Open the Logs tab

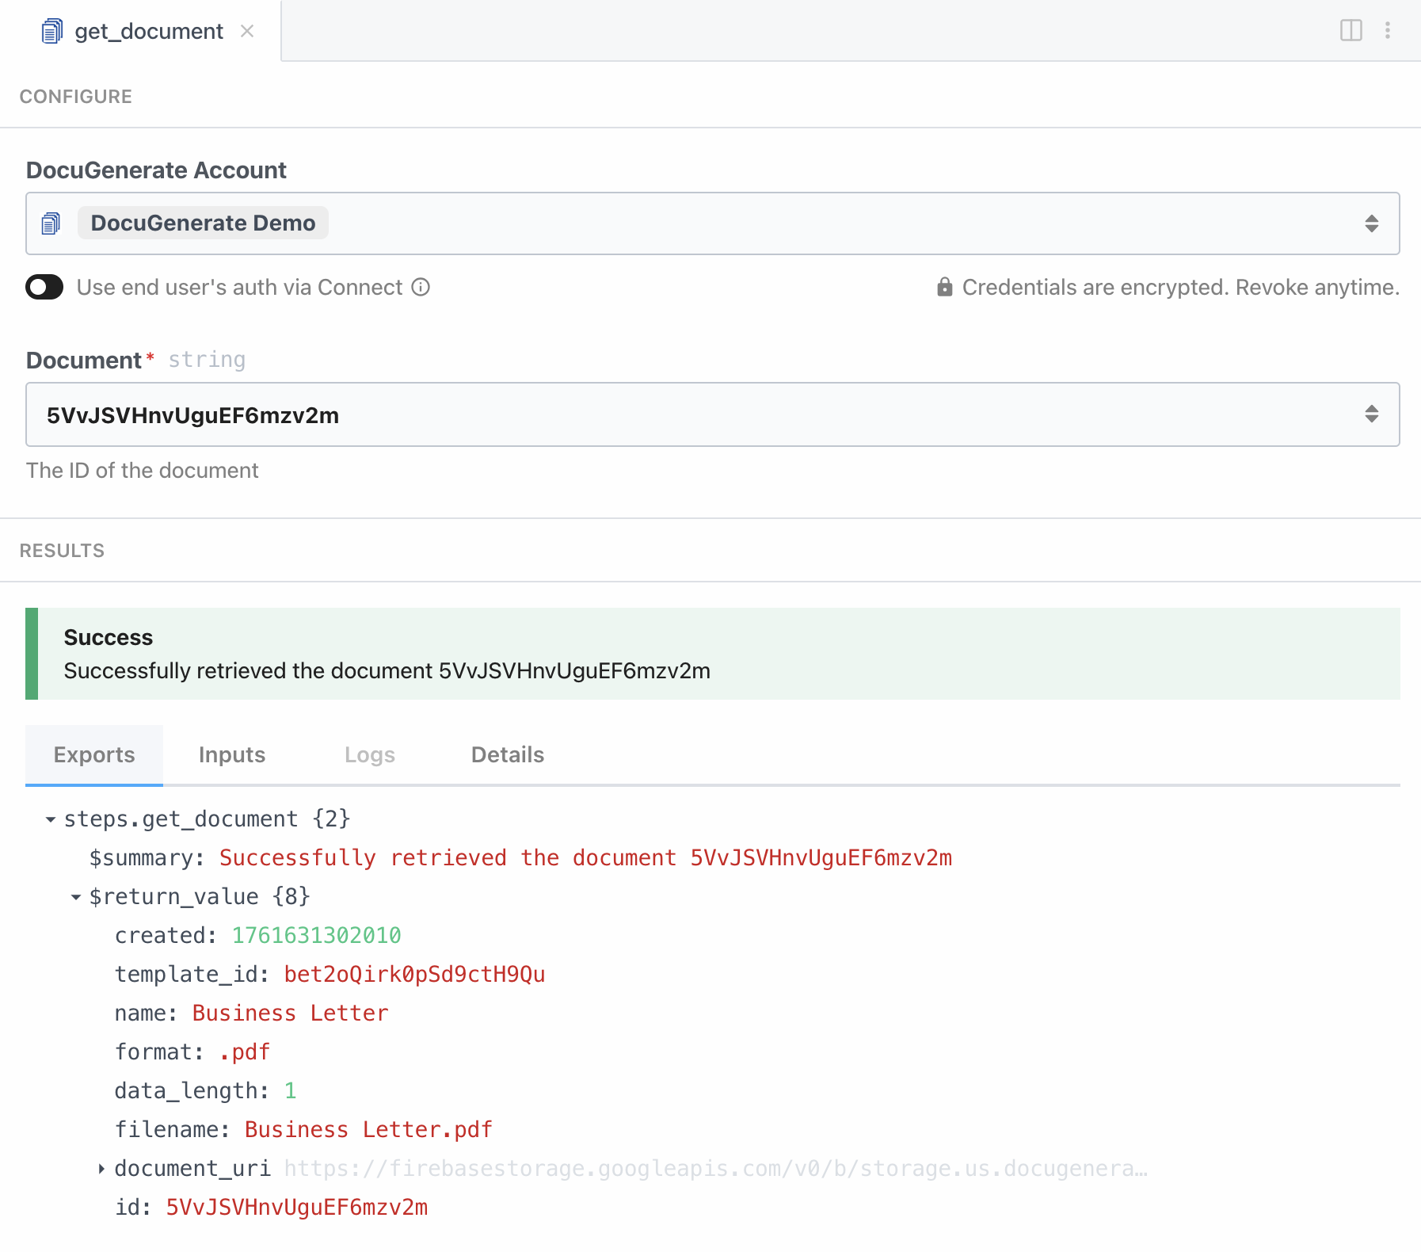click(x=369, y=754)
